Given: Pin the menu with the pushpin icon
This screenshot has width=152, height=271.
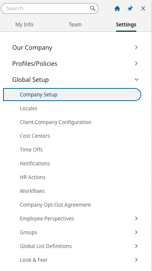Looking at the screenshot, I should [x=130, y=8].
